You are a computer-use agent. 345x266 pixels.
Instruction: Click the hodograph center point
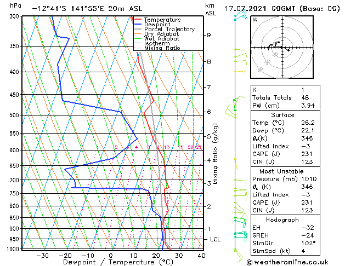[282, 47]
